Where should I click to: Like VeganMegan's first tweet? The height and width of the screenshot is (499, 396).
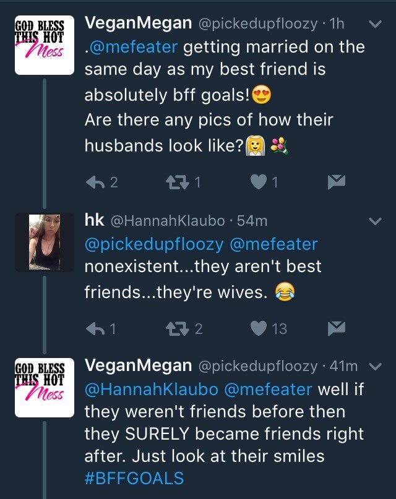pos(260,182)
